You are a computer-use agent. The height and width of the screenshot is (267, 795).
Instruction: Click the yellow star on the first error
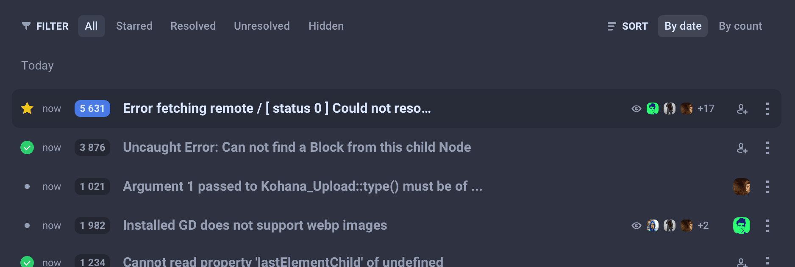point(27,108)
